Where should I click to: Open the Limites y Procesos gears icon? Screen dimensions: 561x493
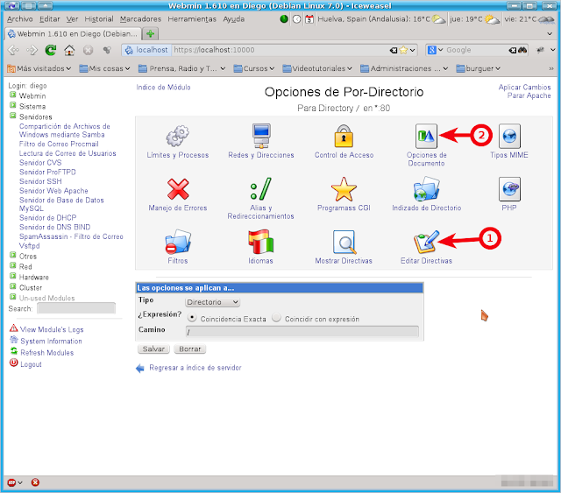click(177, 136)
